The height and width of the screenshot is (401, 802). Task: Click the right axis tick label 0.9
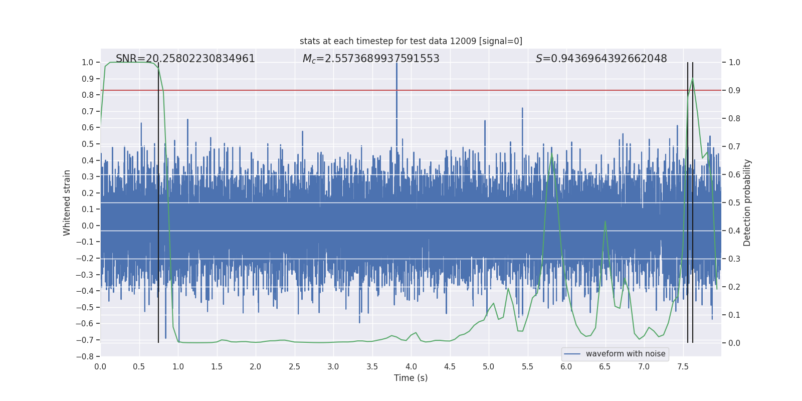pos(734,91)
